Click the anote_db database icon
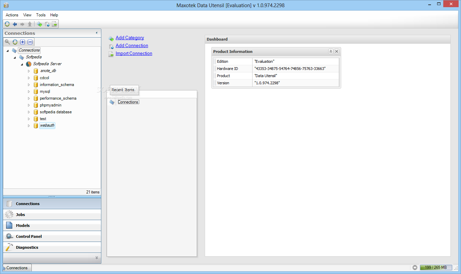The height and width of the screenshot is (274, 461). pos(36,71)
